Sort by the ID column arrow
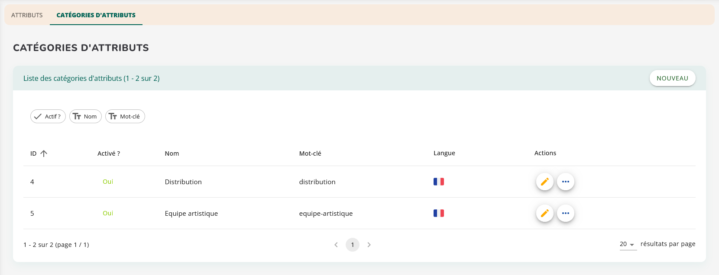719x275 pixels. click(x=44, y=153)
